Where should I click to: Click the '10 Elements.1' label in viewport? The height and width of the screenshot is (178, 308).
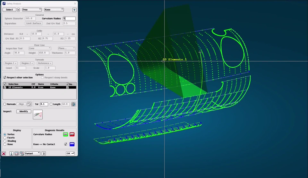(x=175, y=59)
